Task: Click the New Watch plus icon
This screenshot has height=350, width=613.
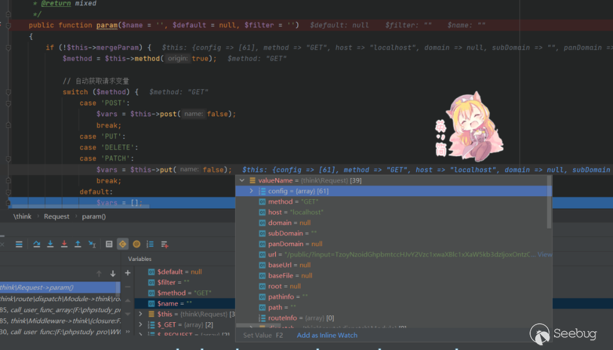Action: point(128,273)
